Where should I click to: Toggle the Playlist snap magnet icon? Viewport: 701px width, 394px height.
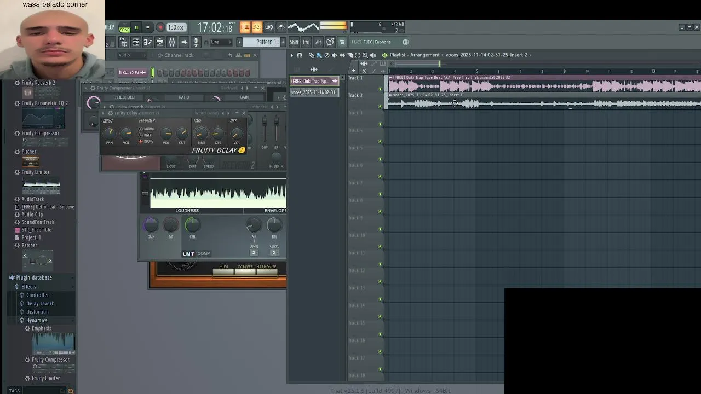click(299, 55)
